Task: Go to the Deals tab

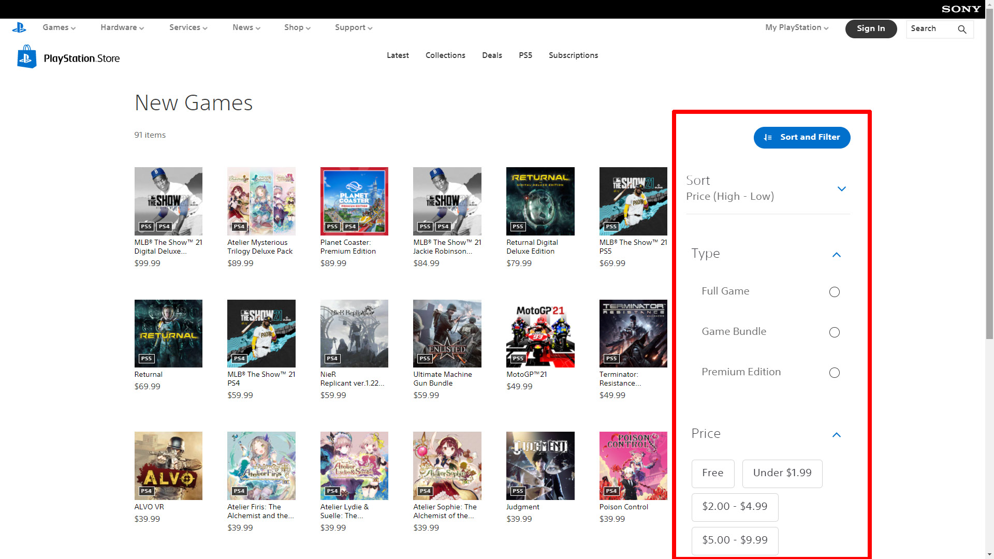Action: tap(492, 55)
